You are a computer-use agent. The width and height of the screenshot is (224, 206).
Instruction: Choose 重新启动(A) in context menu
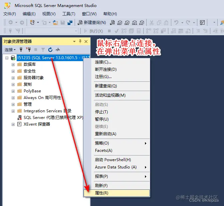pos(117,134)
